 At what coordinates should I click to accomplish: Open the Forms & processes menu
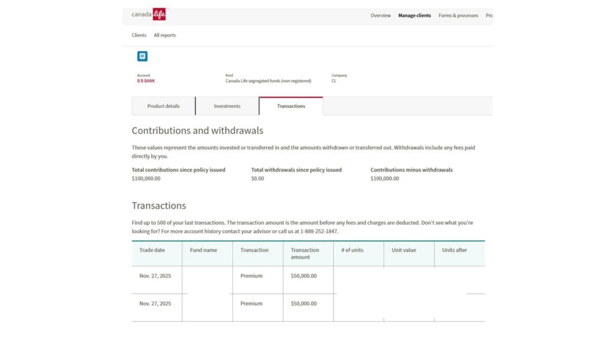point(458,16)
